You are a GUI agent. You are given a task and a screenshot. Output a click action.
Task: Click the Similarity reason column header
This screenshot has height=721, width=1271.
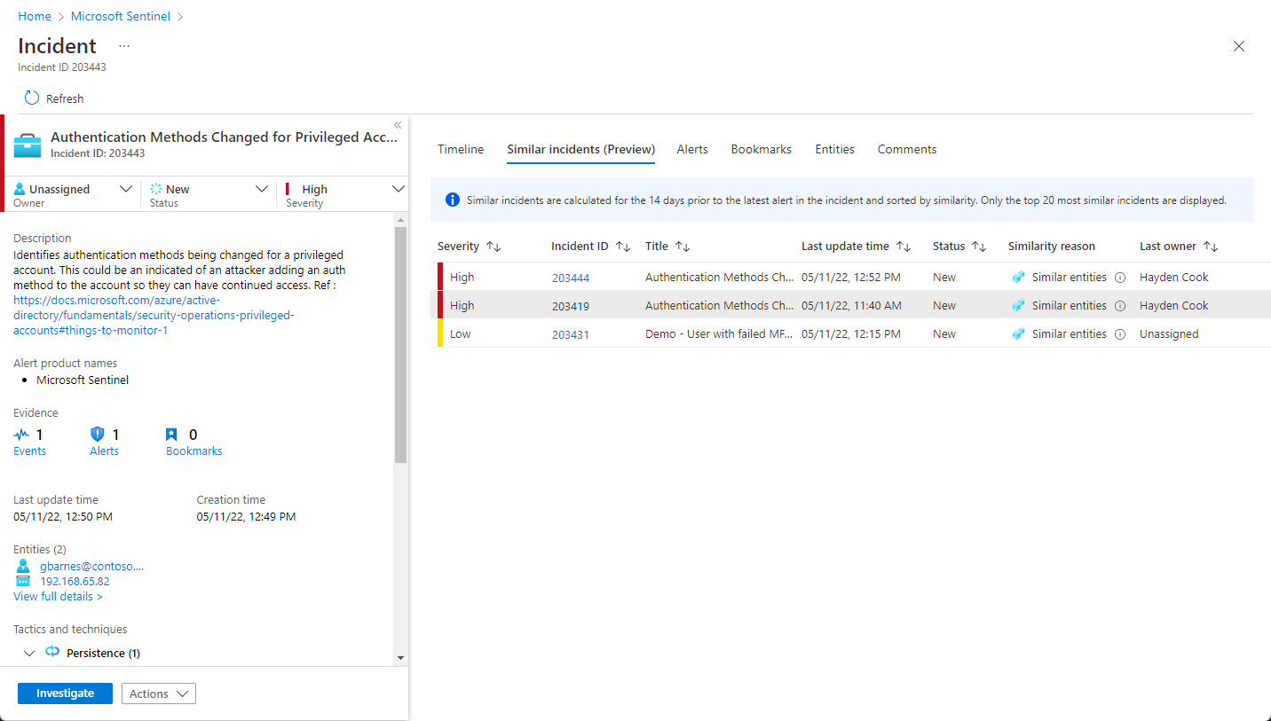[x=1052, y=247]
